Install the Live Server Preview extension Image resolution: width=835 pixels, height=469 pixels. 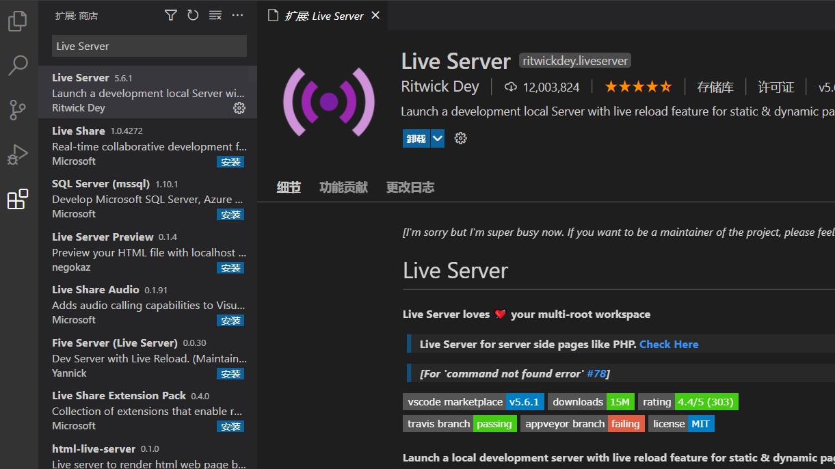point(230,268)
